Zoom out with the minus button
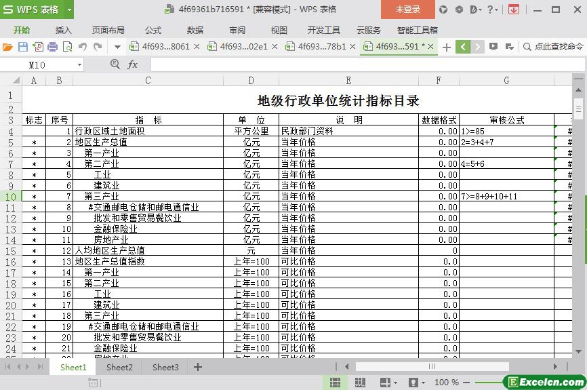The height and width of the screenshot is (390, 587). pos(466,383)
